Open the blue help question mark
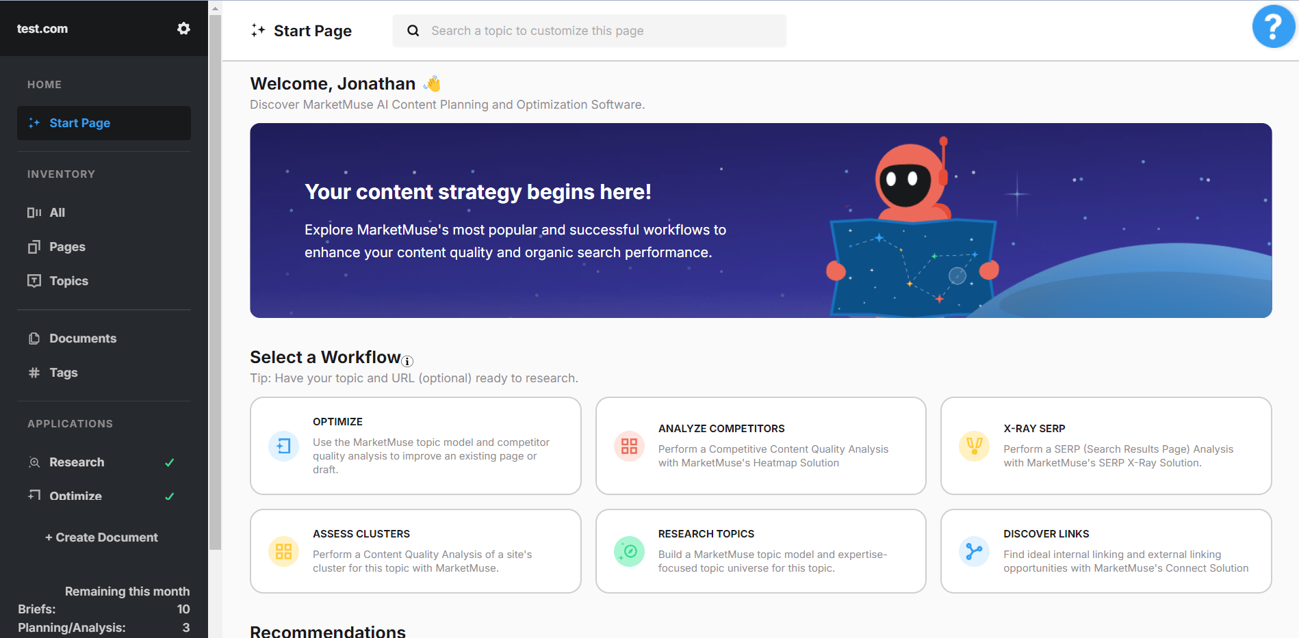 coord(1274,27)
